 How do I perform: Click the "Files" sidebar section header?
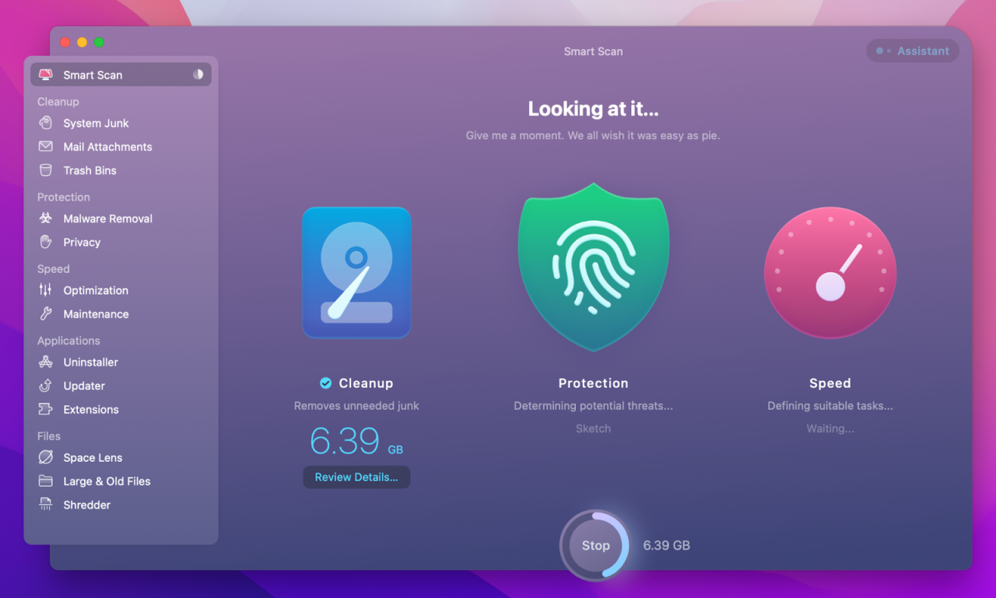(49, 436)
